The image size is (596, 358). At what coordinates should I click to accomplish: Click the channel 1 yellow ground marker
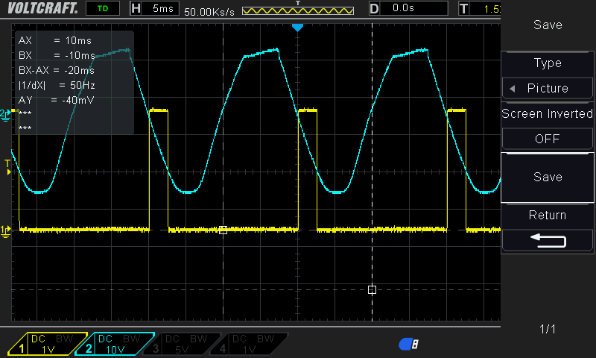tap(6, 230)
